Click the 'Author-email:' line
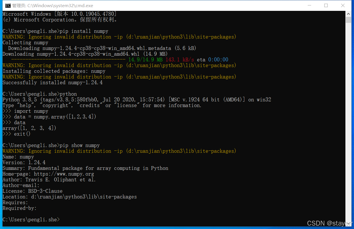Screen dimensions: 354x229 pos(21,185)
